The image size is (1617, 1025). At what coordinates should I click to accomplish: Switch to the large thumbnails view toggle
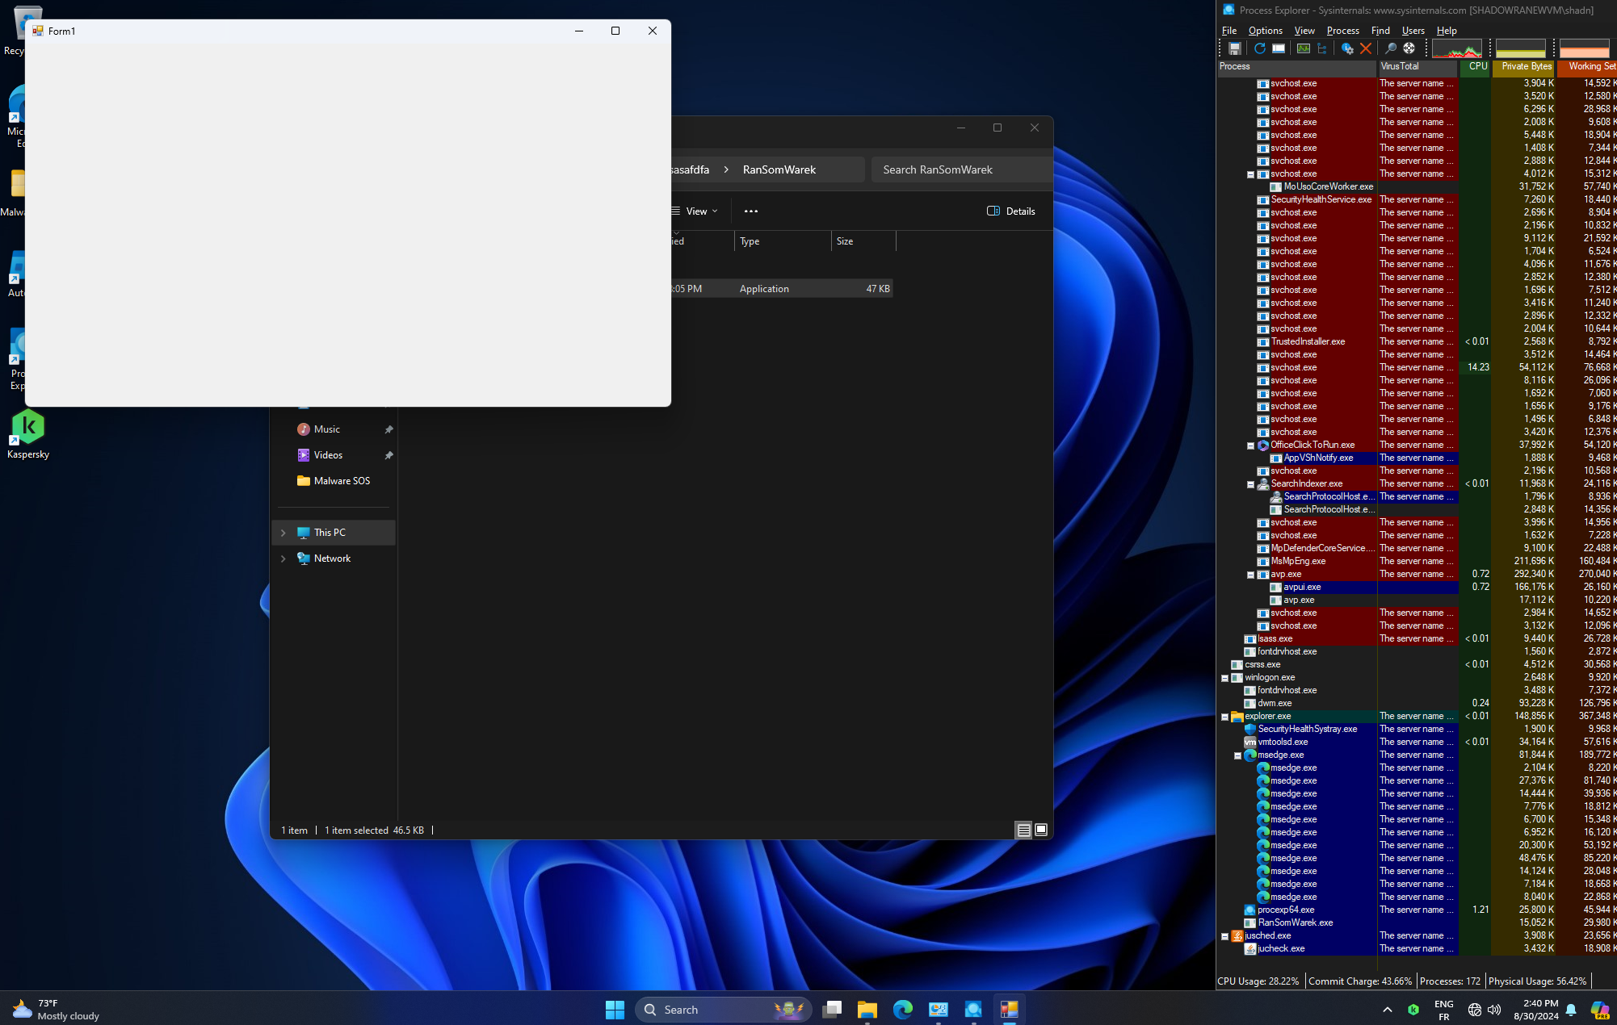click(1041, 830)
